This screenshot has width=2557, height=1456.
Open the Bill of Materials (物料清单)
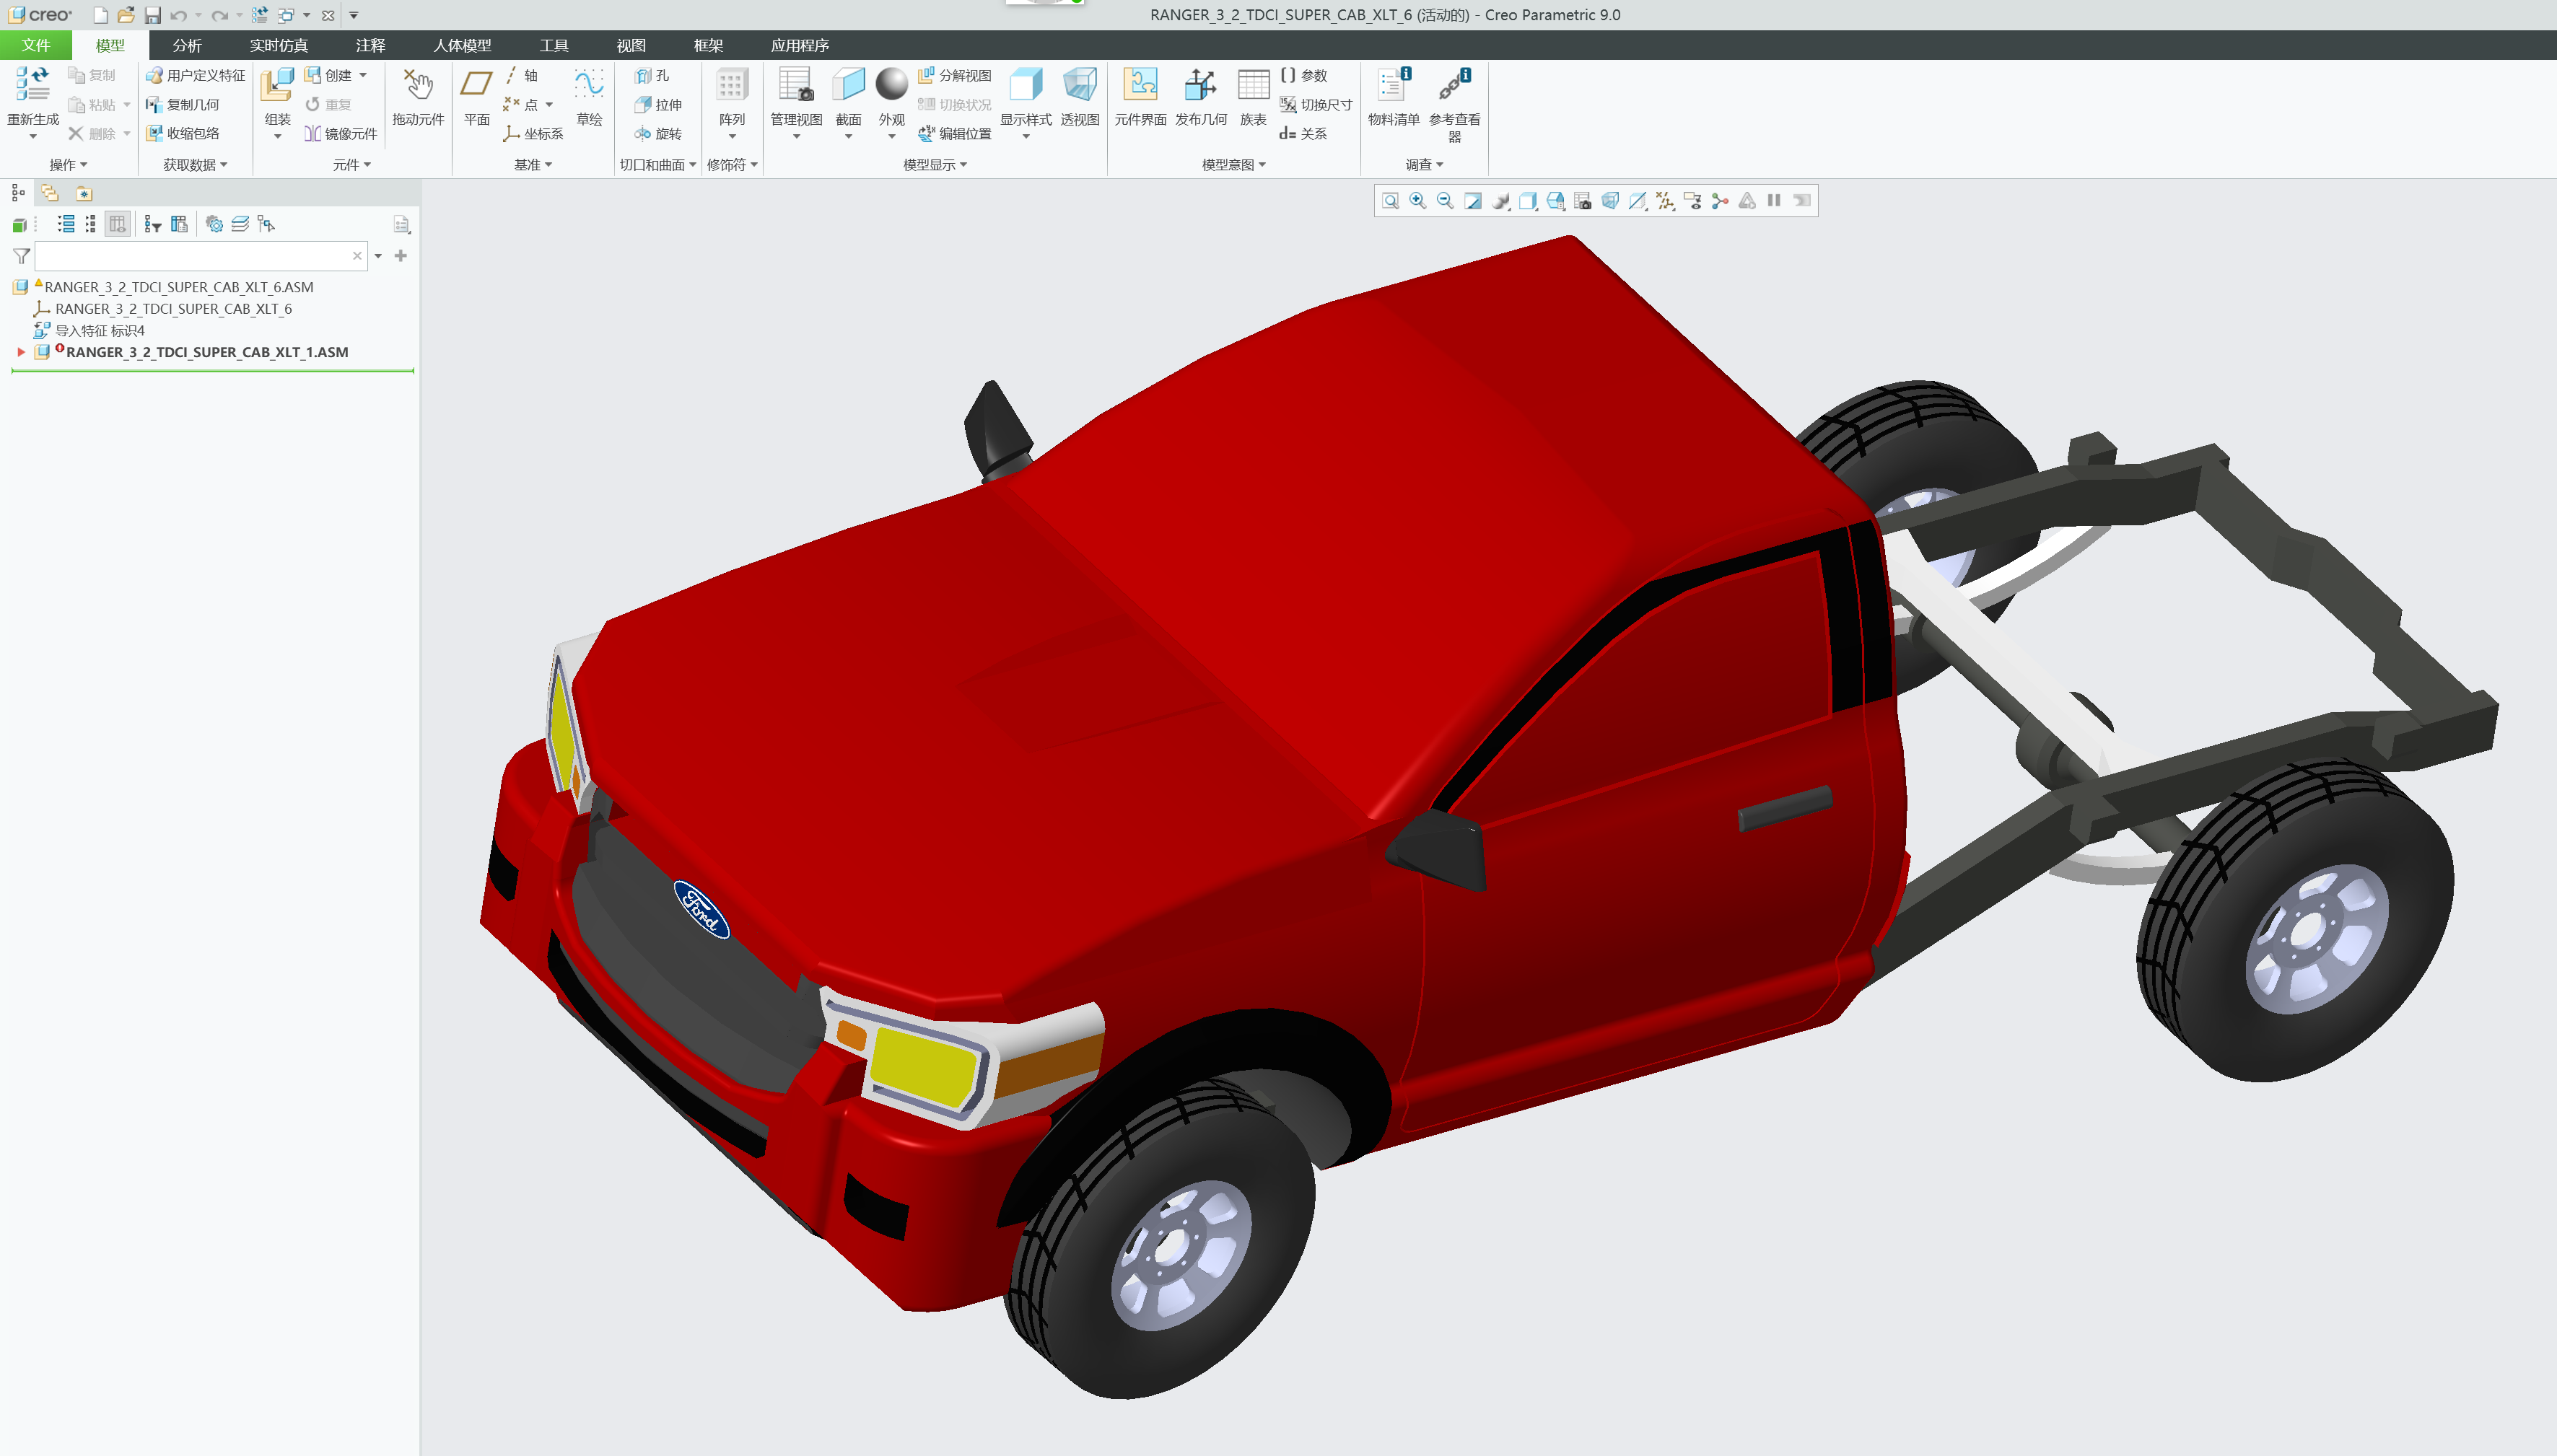(x=1392, y=86)
